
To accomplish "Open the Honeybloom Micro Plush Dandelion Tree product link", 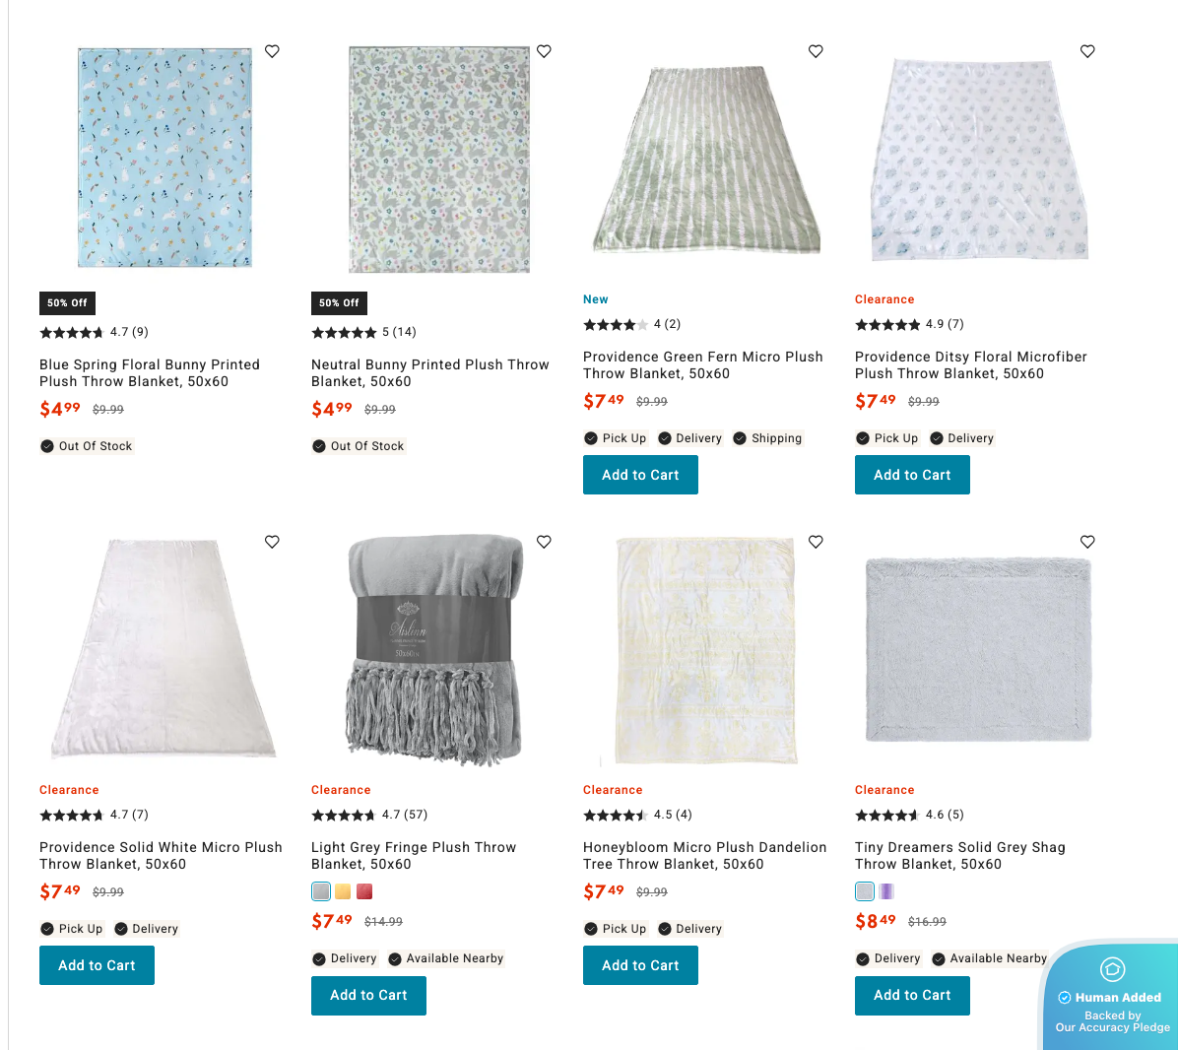I will click(704, 855).
